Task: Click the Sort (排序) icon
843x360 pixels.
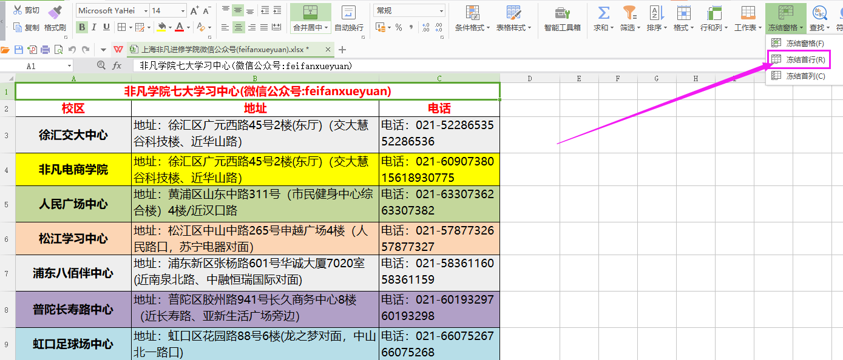Action: coord(657,13)
